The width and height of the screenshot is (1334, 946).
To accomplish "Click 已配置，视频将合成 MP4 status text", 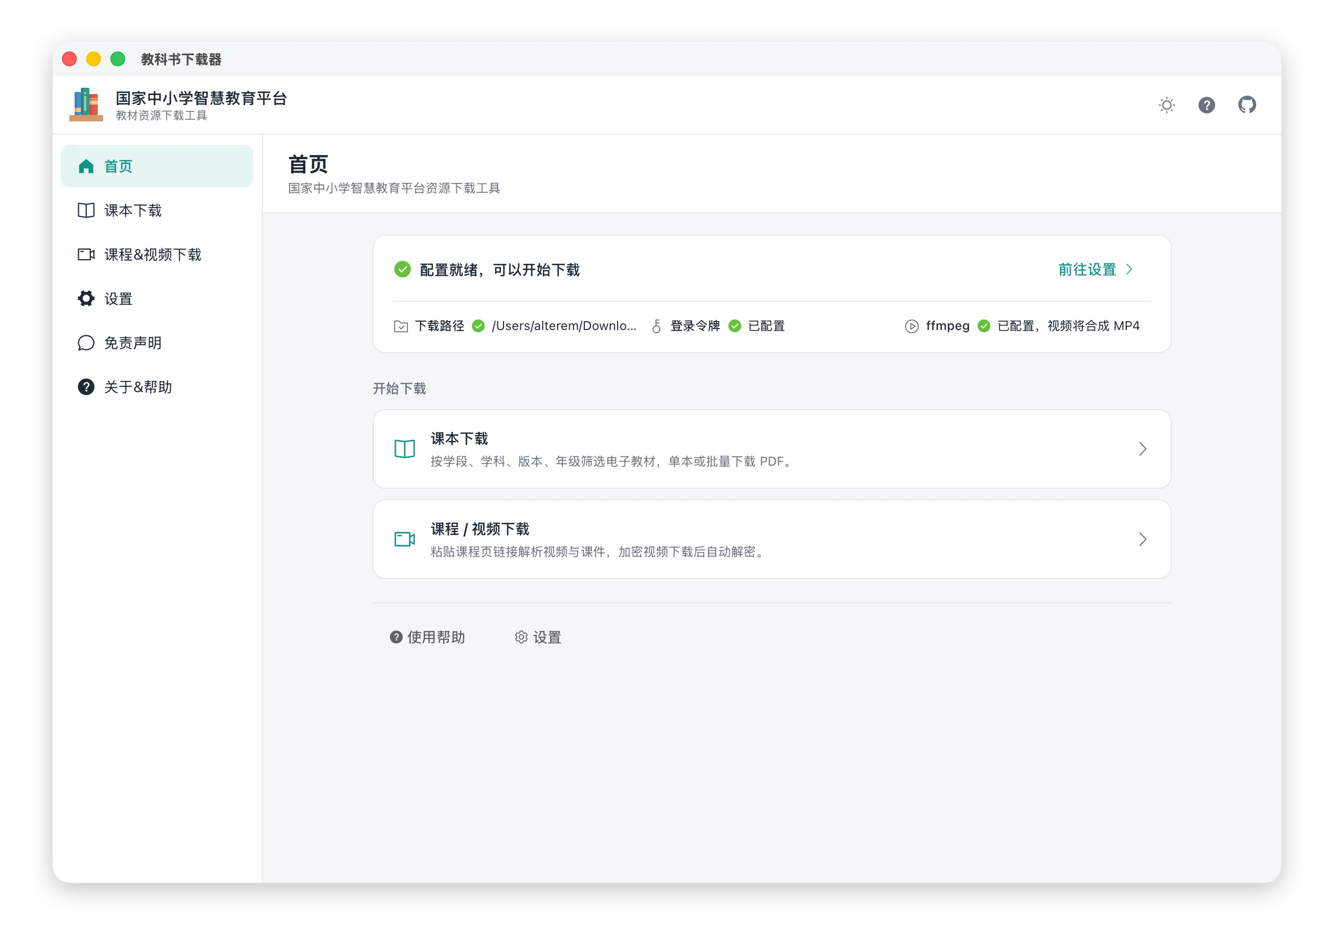I will point(1069,326).
